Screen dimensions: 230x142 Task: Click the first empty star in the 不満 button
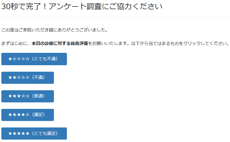click(x=19, y=78)
